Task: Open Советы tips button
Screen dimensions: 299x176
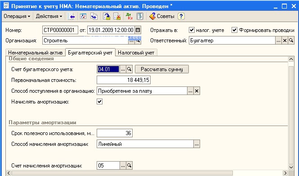Action: 162,16
